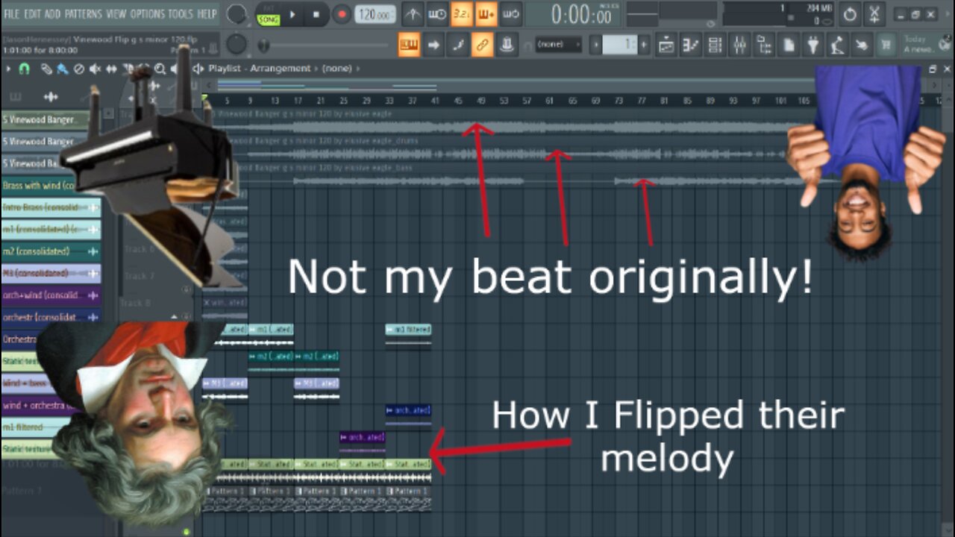Toggle the auto scrolling arrow button
The height and width of the screenshot is (537, 955).
tap(433, 45)
